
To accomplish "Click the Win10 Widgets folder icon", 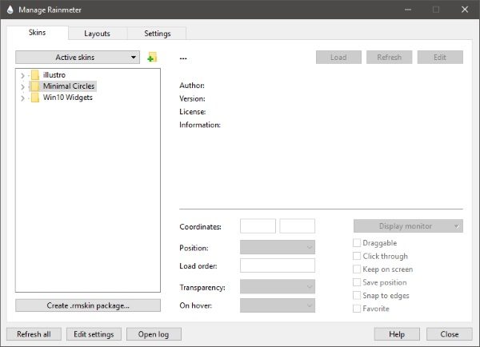I will point(34,98).
